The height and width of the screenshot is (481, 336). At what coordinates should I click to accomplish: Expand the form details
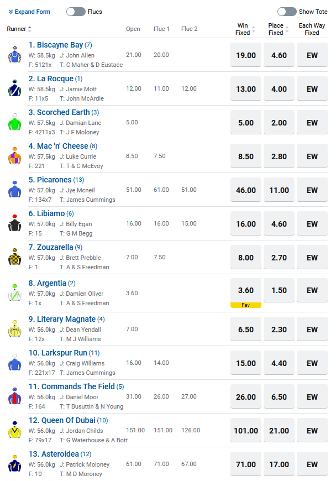coord(29,12)
